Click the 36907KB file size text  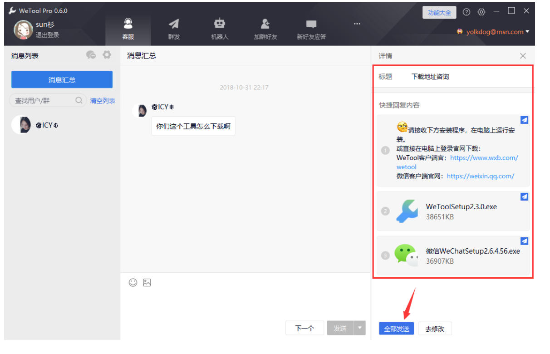[440, 261]
